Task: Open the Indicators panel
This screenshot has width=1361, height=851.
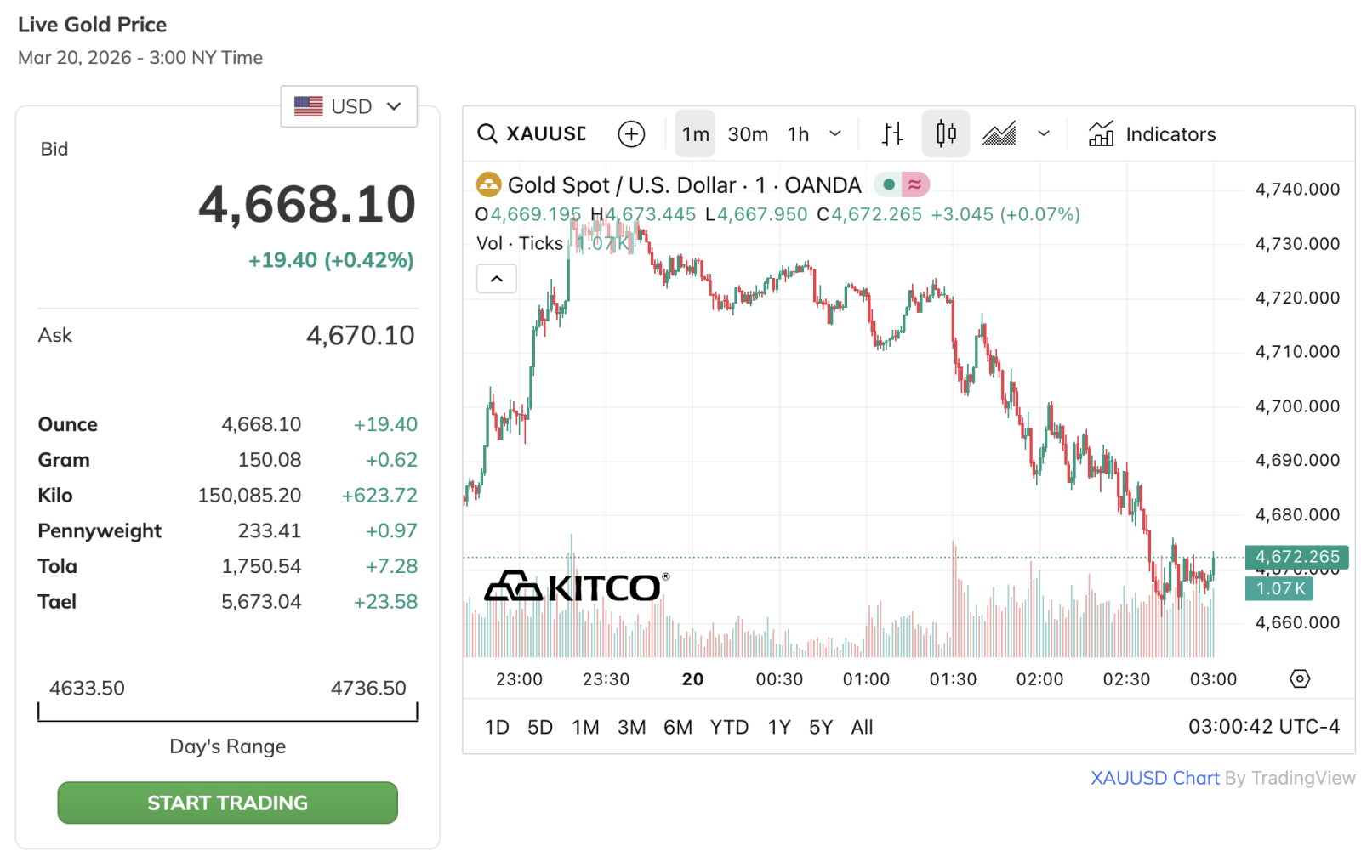Action: coord(1152,133)
